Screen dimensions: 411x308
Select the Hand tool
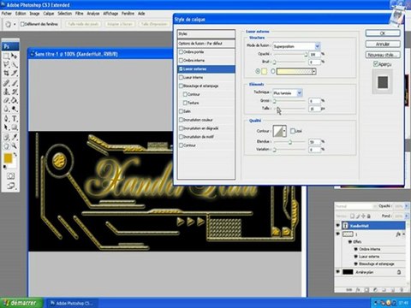coord(6,146)
